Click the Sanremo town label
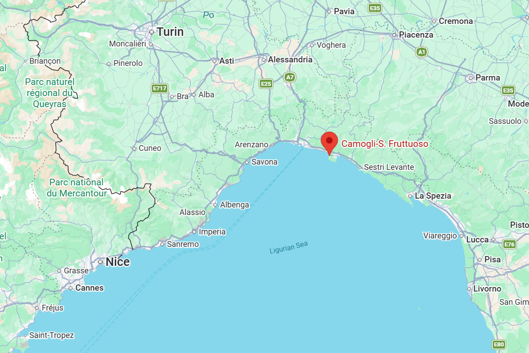The image size is (529, 353). point(183,244)
